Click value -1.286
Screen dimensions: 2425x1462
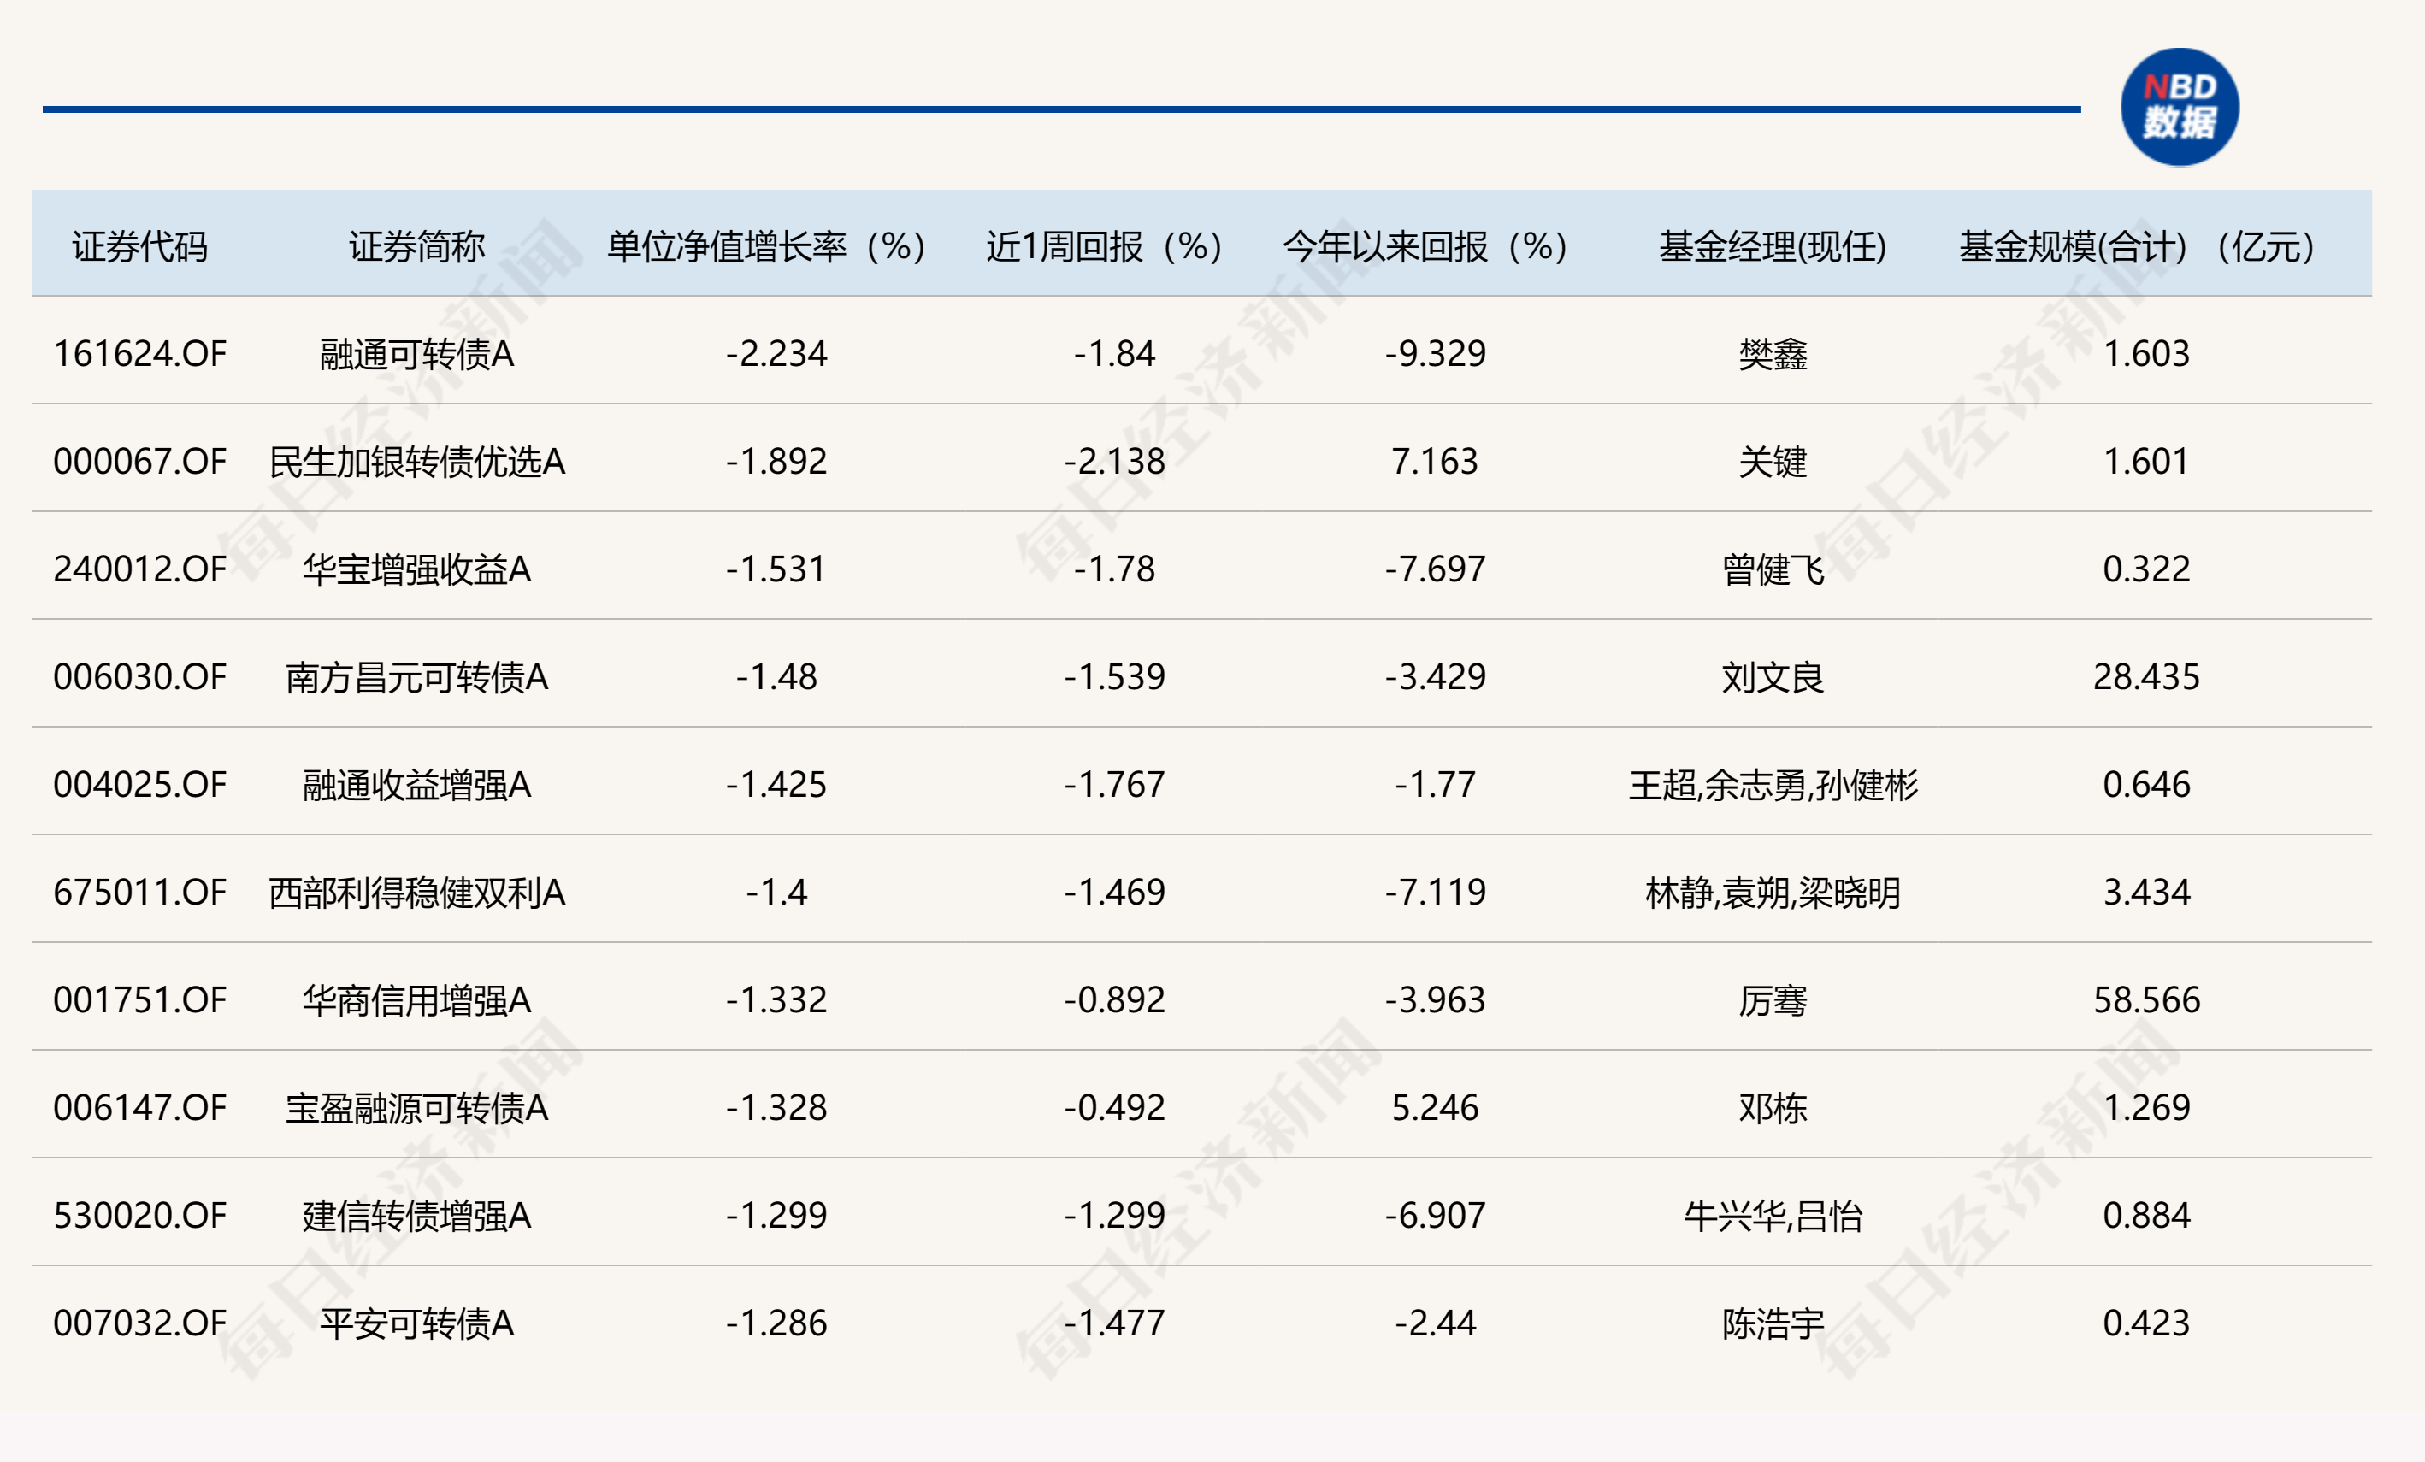776,1323
